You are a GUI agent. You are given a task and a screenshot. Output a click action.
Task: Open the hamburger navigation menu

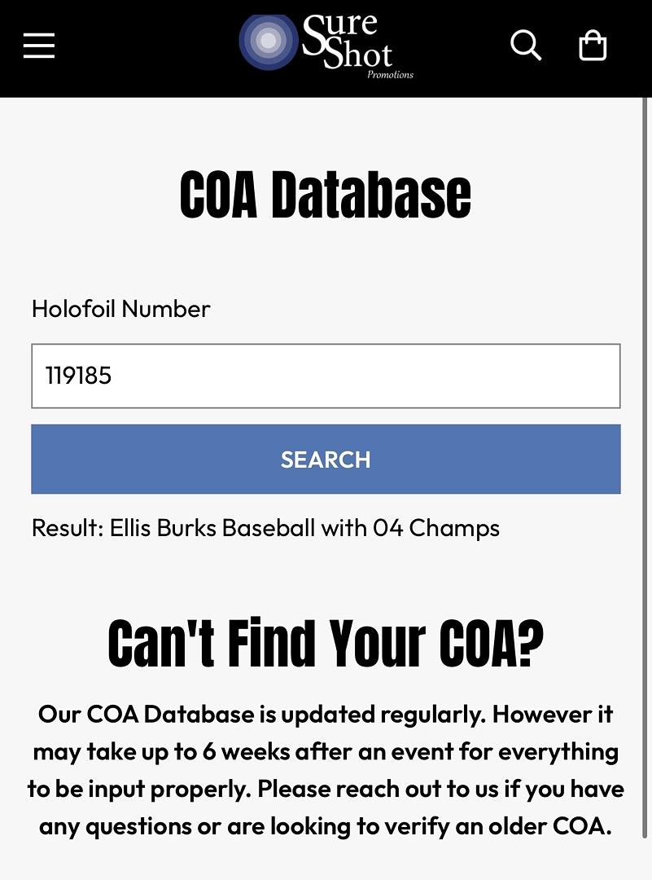(38, 46)
